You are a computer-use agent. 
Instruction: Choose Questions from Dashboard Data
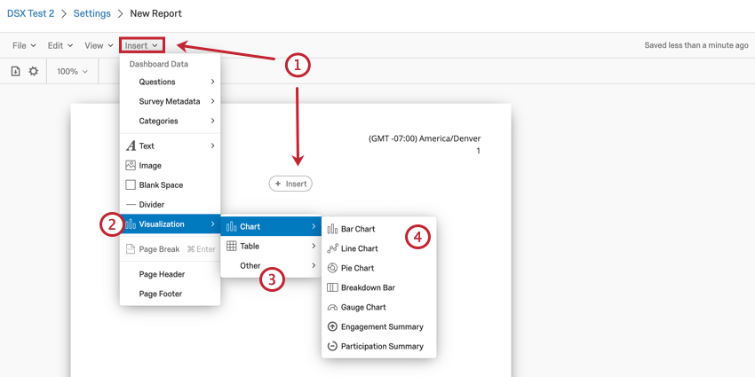coord(170,82)
